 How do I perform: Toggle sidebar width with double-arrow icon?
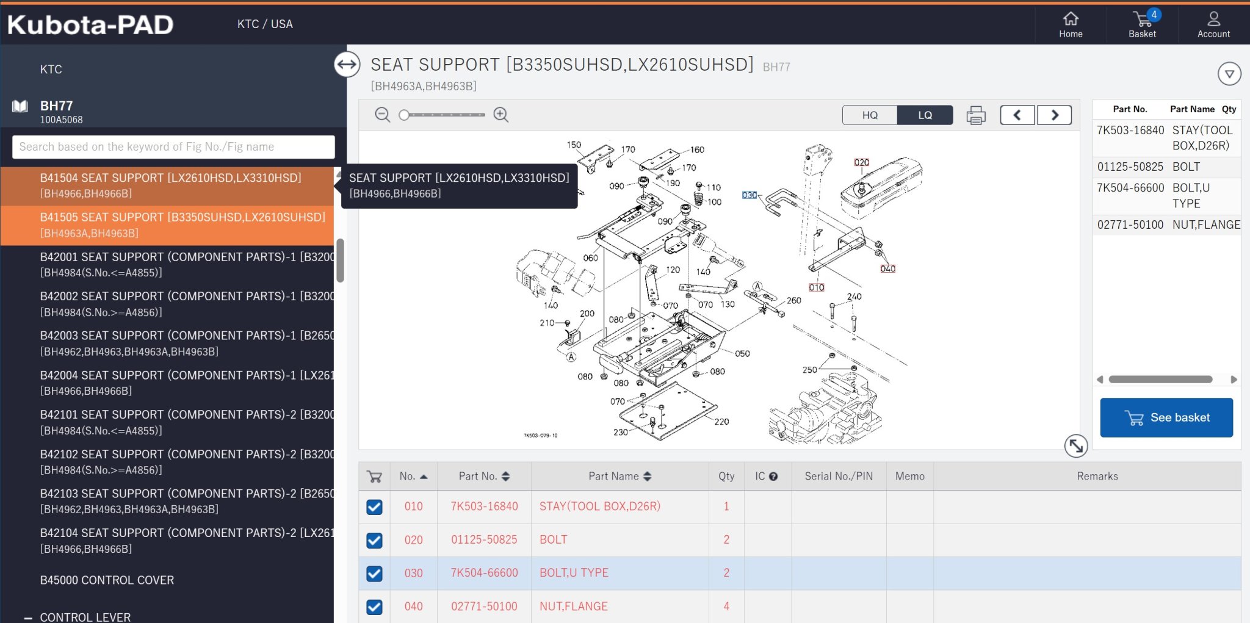[x=347, y=65]
